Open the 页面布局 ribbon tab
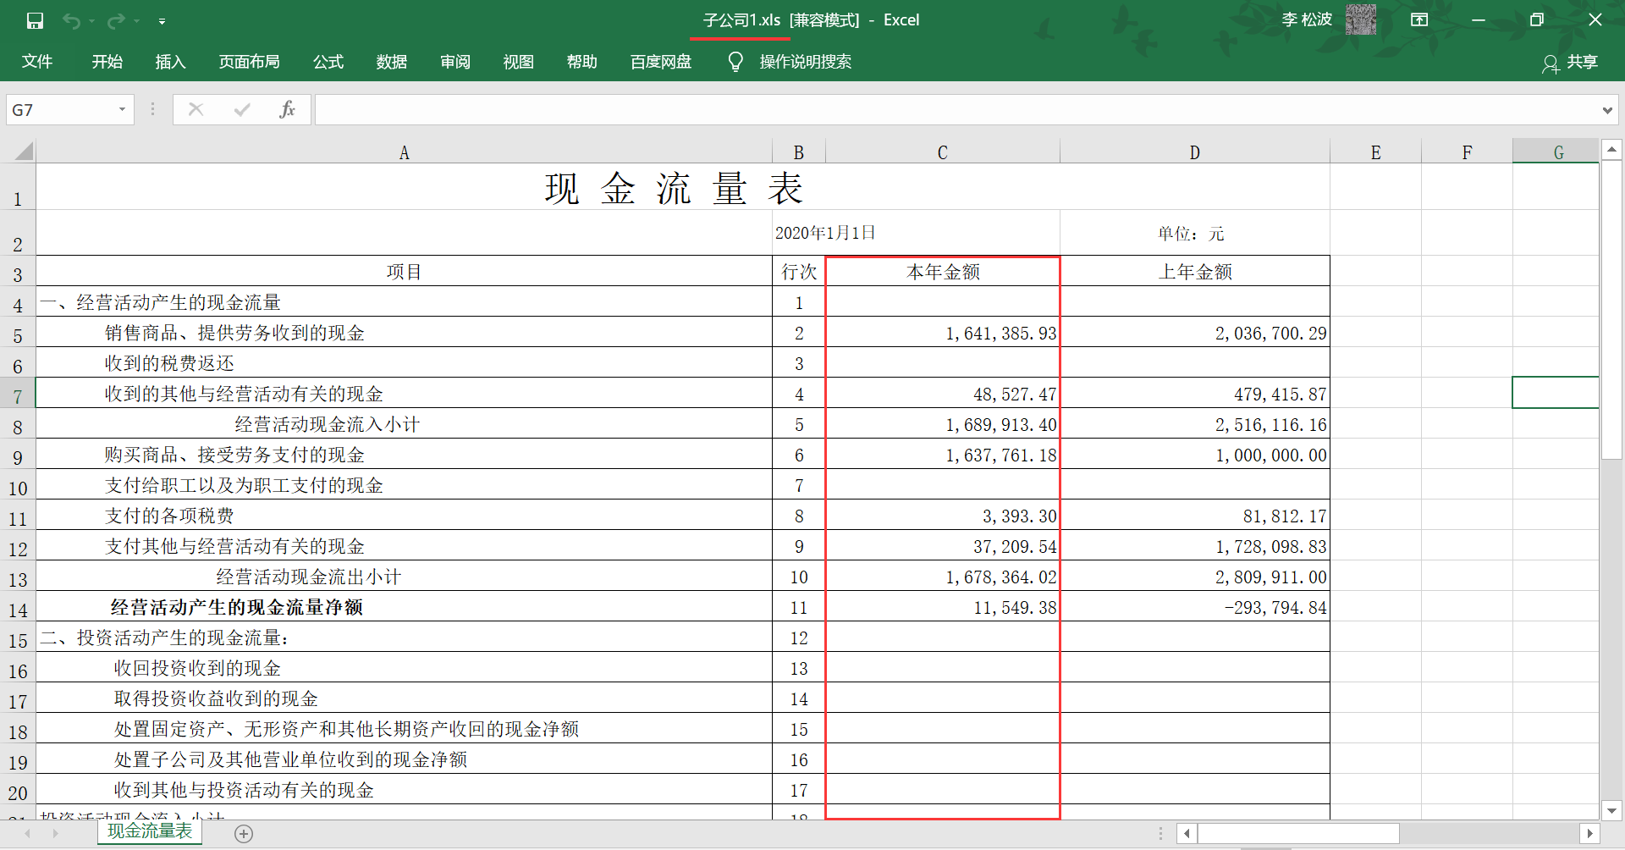This screenshot has height=850, width=1625. pyautogui.click(x=249, y=62)
